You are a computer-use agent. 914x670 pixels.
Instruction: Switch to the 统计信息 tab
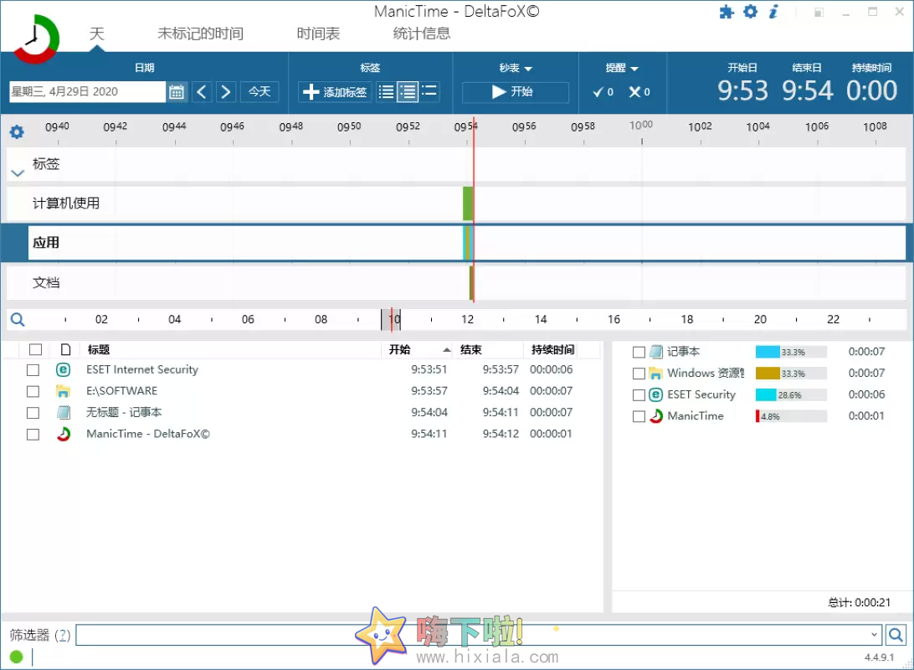[423, 33]
